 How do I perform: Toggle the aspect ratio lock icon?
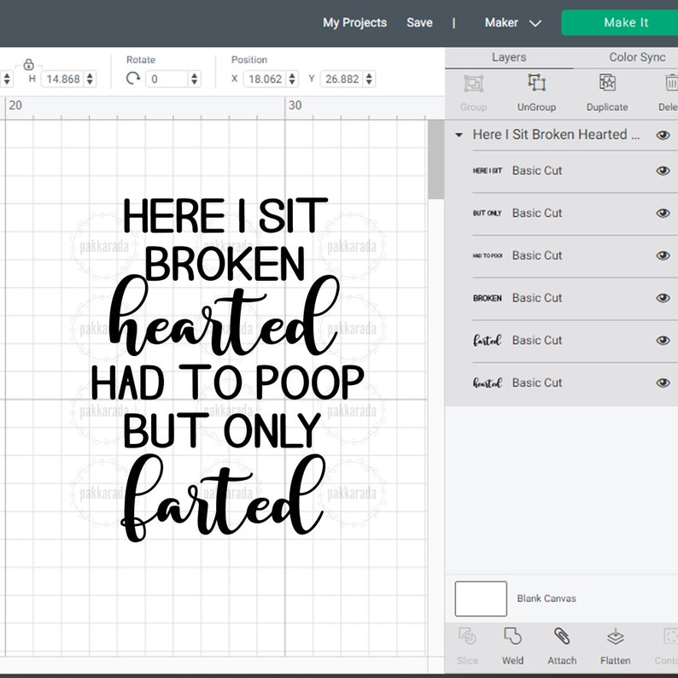[28, 64]
